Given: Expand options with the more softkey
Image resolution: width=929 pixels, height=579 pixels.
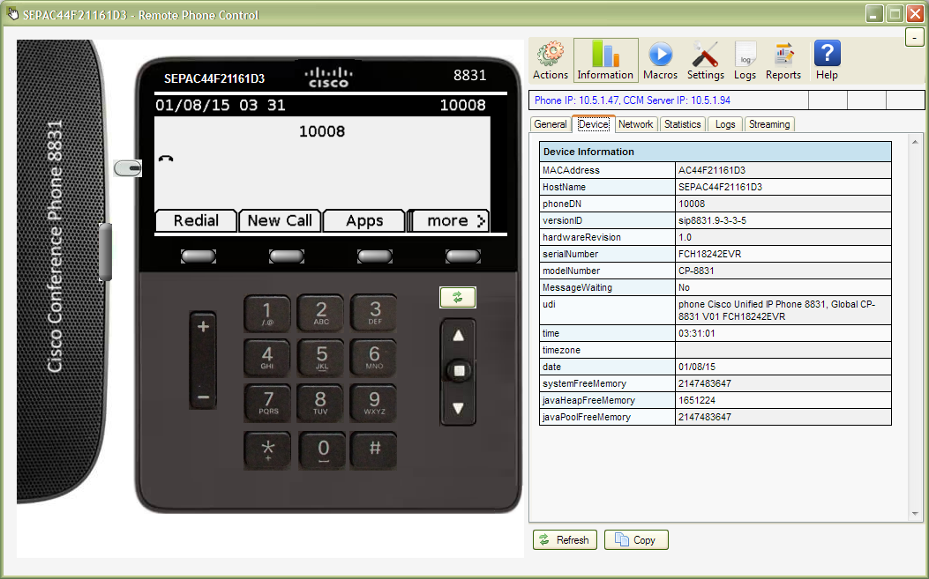Looking at the screenshot, I should pos(449,221).
